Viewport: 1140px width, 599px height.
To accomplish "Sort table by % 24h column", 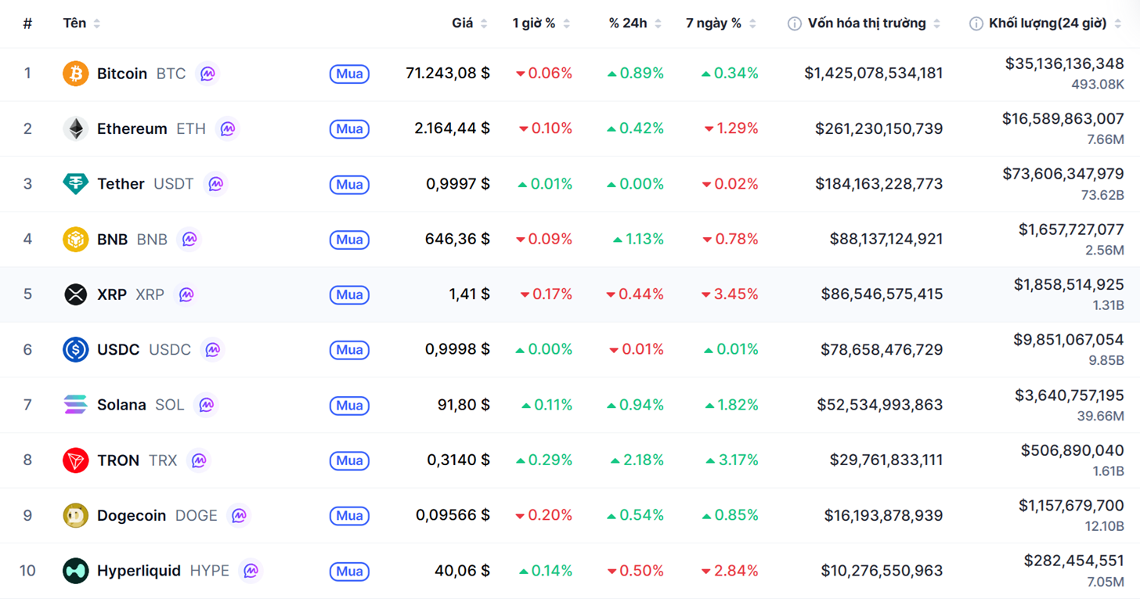I will point(635,23).
